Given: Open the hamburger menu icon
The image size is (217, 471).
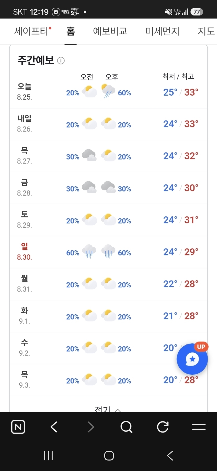Looking at the screenshot, I should [199, 427].
